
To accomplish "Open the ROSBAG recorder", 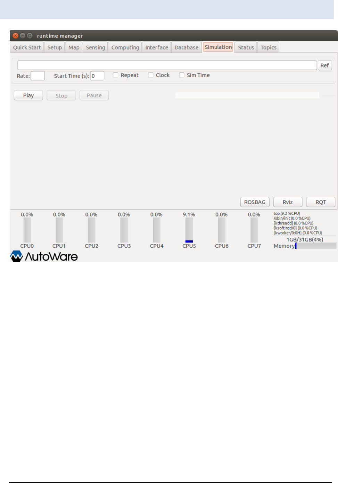I will (255, 202).
